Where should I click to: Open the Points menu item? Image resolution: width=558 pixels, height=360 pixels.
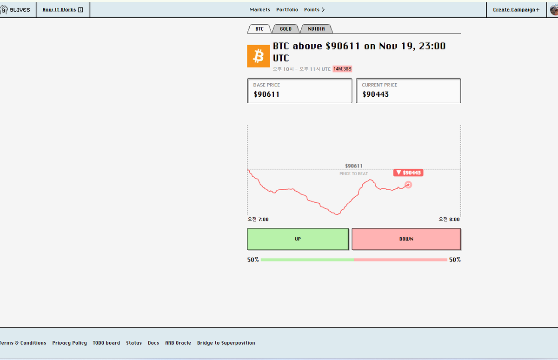coord(312,9)
